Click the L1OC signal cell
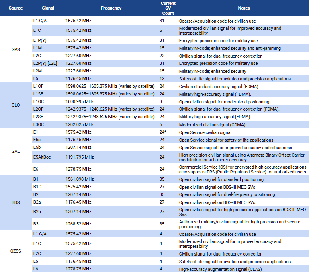Image resolution: width=309 pixels, height=272 pixels. pos(48,101)
